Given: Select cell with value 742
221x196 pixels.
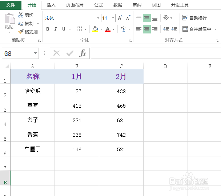Looking at the screenshot, I should click(121, 135).
